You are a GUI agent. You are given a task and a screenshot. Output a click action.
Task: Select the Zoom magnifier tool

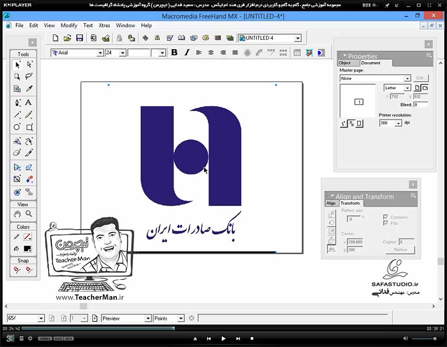(x=29, y=213)
